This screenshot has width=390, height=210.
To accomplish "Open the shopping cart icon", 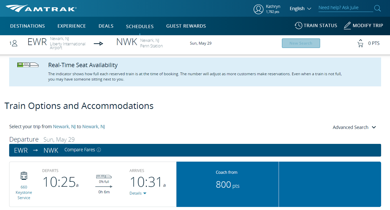I will click(360, 43).
